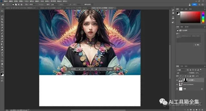Click the flask icon in collapsed panel strip

click(173, 18)
